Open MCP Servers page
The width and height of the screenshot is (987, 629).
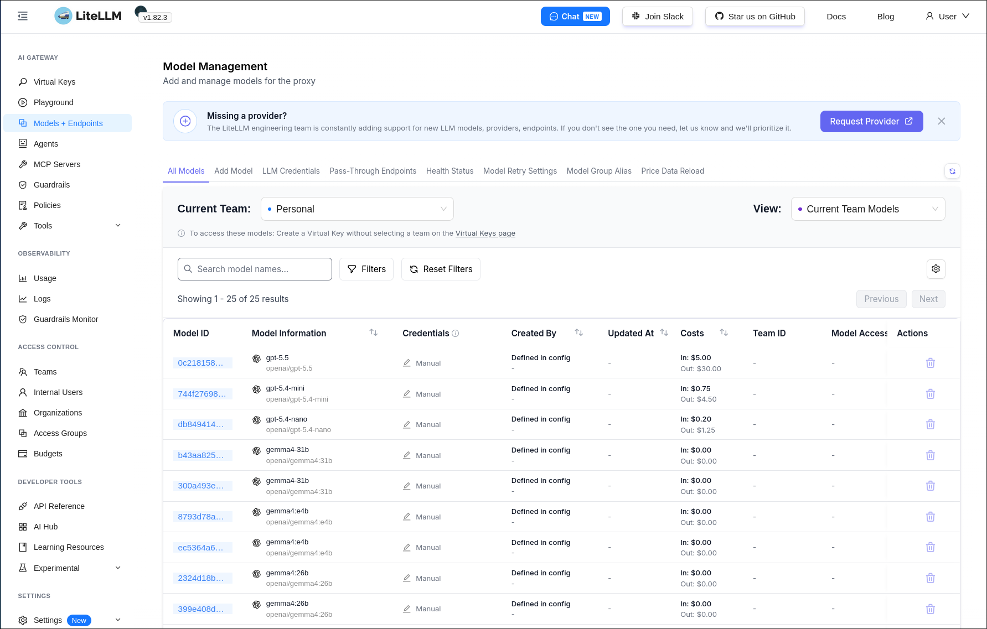coord(68,164)
